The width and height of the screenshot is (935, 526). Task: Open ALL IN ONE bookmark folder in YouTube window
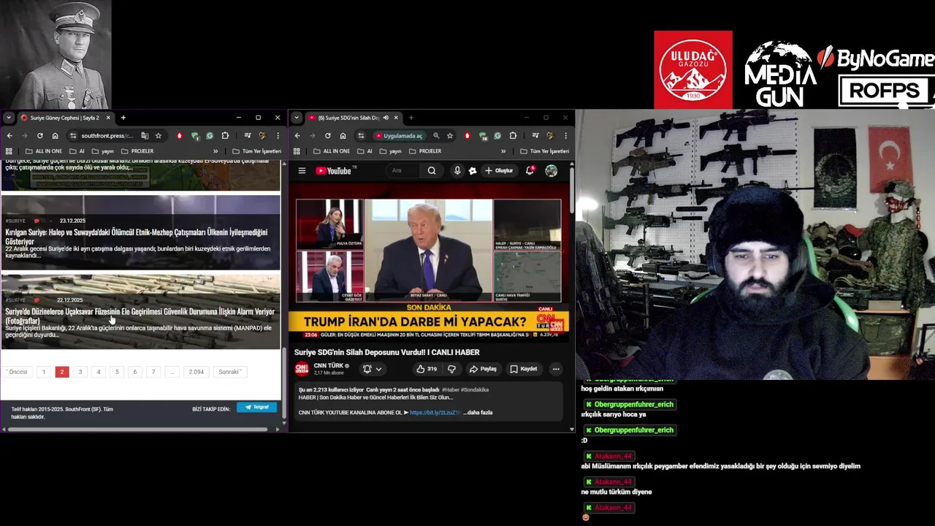(x=332, y=151)
